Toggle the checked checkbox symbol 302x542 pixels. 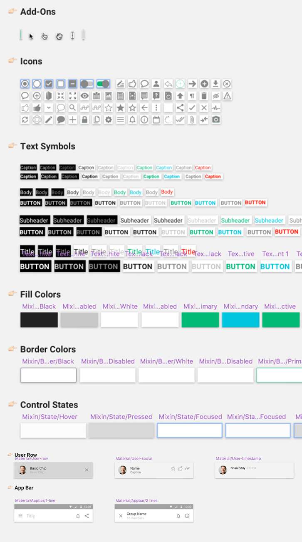(49, 84)
